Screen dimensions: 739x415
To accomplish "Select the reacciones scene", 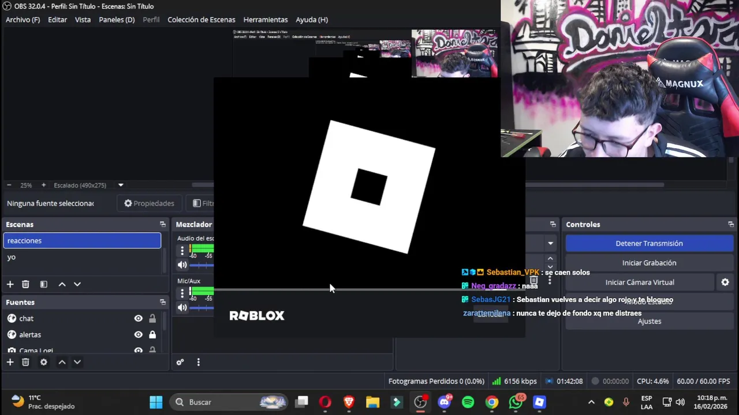I will pyautogui.click(x=82, y=240).
